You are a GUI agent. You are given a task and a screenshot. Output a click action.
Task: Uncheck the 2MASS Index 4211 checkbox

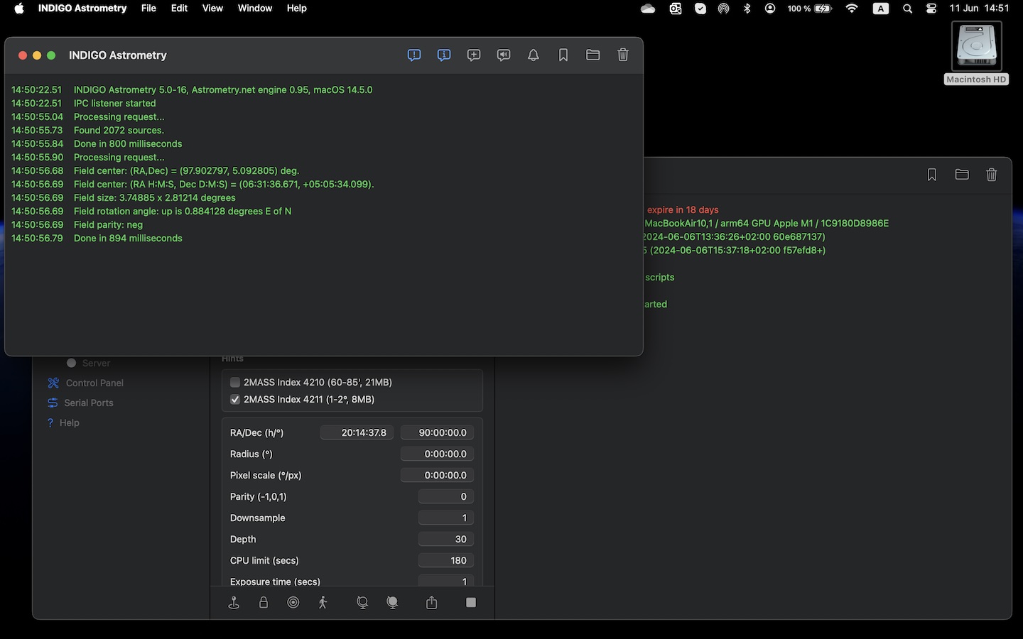[x=235, y=399]
